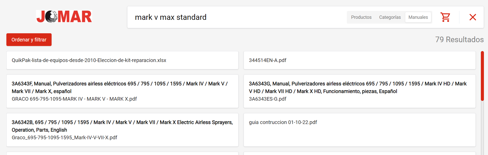This screenshot has width=488, height=155.
Task: Open the shopping cart icon
Action: click(445, 17)
